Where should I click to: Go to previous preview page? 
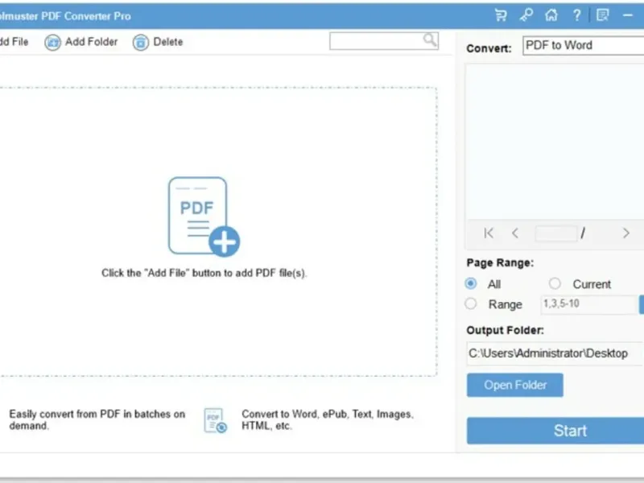(x=515, y=233)
